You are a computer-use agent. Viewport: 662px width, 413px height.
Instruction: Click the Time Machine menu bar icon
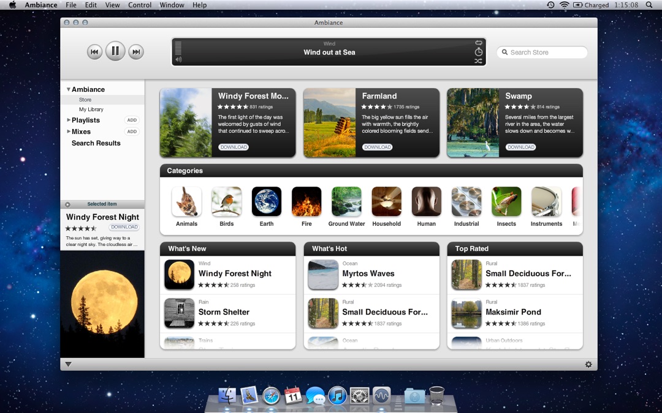pyautogui.click(x=550, y=5)
